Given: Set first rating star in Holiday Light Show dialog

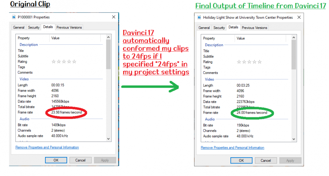Looking at the screenshot, I should click(239, 62).
